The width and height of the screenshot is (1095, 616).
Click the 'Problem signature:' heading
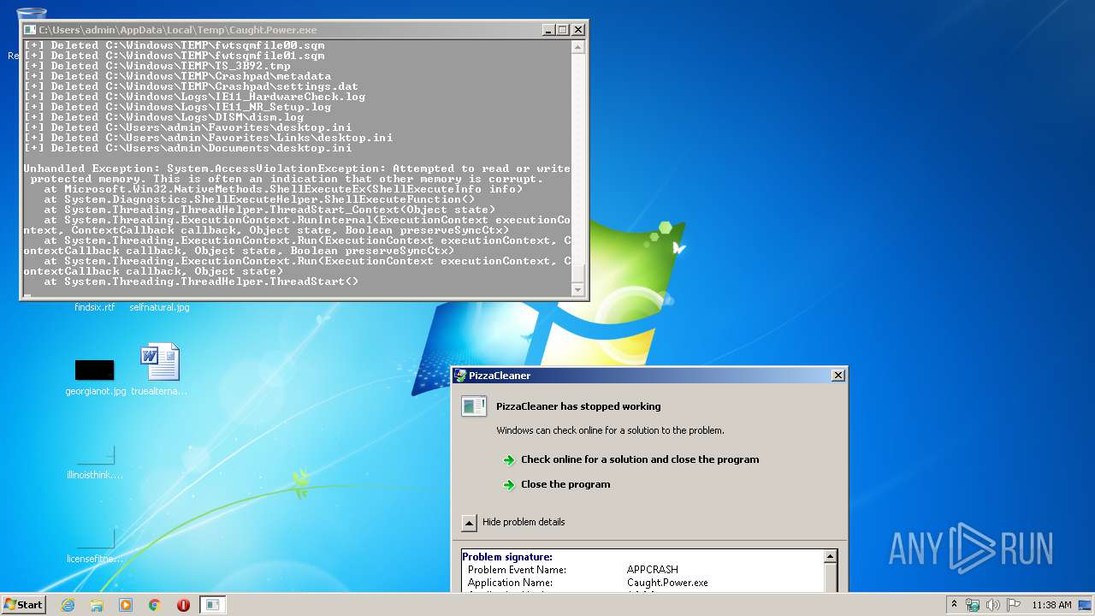[507, 557]
